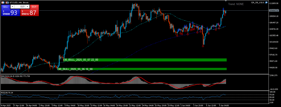Select the OB_BULL_2025_05_07 22_00 green zone

tap(145, 60)
